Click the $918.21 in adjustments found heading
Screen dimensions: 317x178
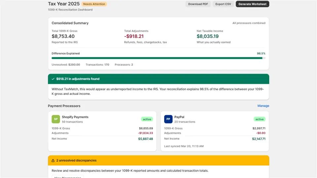[78, 79]
